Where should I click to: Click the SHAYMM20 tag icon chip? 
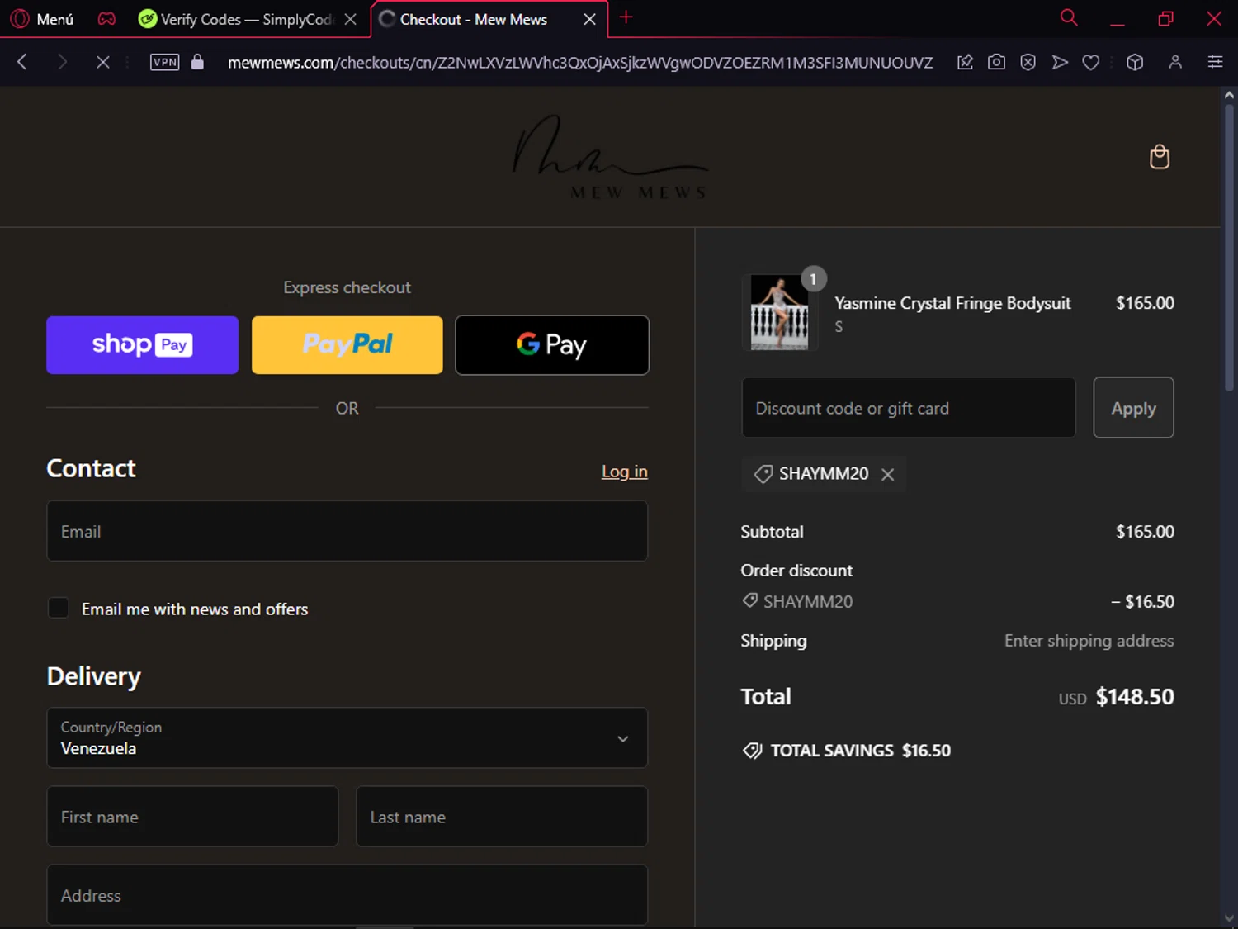pos(763,474)
